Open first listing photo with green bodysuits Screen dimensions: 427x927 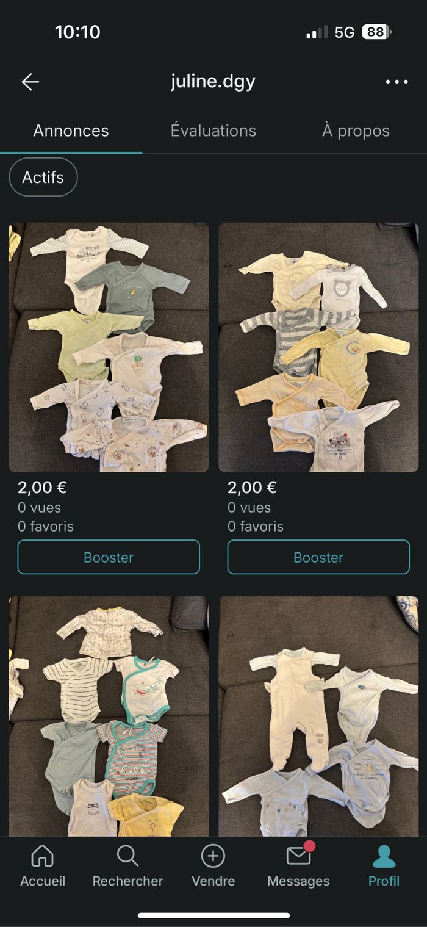click(x=109, y=347)
